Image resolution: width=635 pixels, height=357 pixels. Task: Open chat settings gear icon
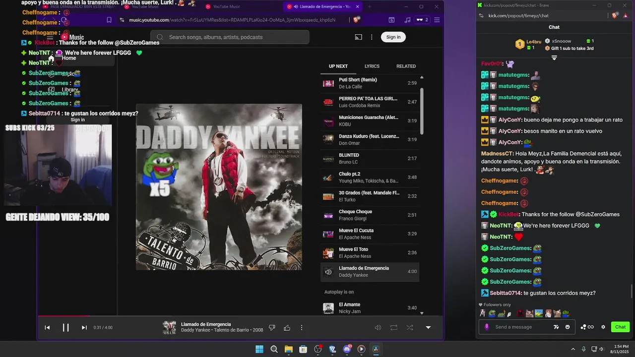(603, 327)
